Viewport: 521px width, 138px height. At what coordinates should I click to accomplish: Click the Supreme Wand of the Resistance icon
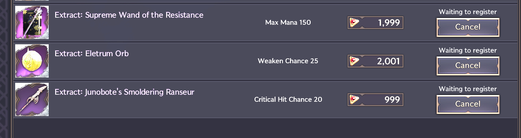pos(32,22)
